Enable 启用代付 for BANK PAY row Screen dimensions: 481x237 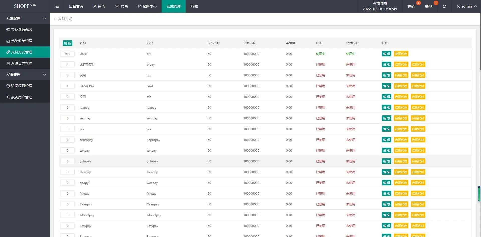(x=418, y=86)
